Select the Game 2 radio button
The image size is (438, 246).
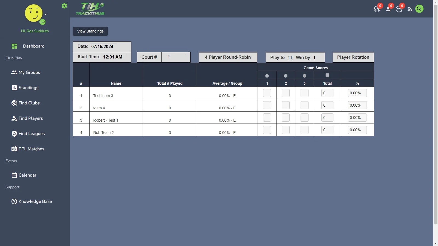[x=286, y=76]
